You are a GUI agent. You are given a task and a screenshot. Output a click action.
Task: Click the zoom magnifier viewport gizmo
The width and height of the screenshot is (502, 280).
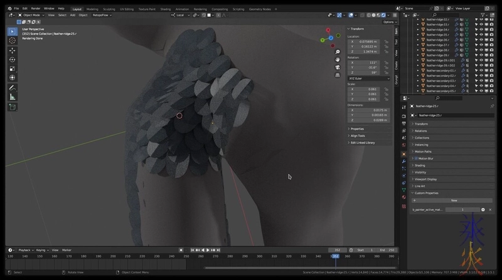point(338,52)
